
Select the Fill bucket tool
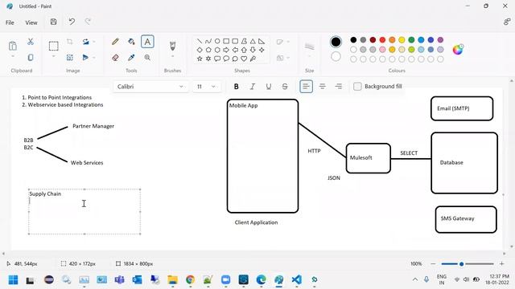point(131,42)
